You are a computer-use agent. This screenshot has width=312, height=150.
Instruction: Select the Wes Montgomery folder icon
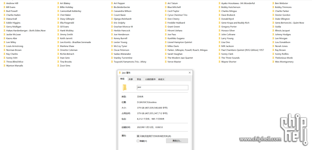pos(273,62)
